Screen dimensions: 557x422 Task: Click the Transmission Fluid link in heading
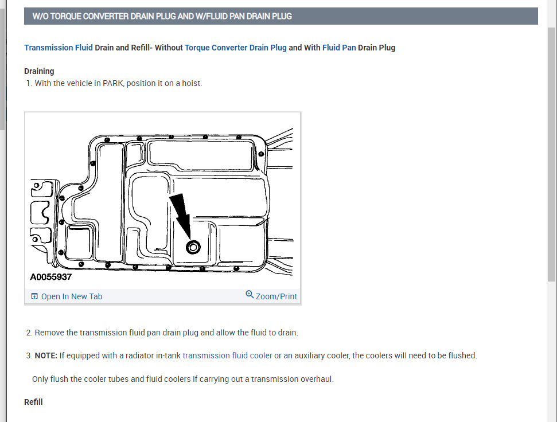[59, 48]
